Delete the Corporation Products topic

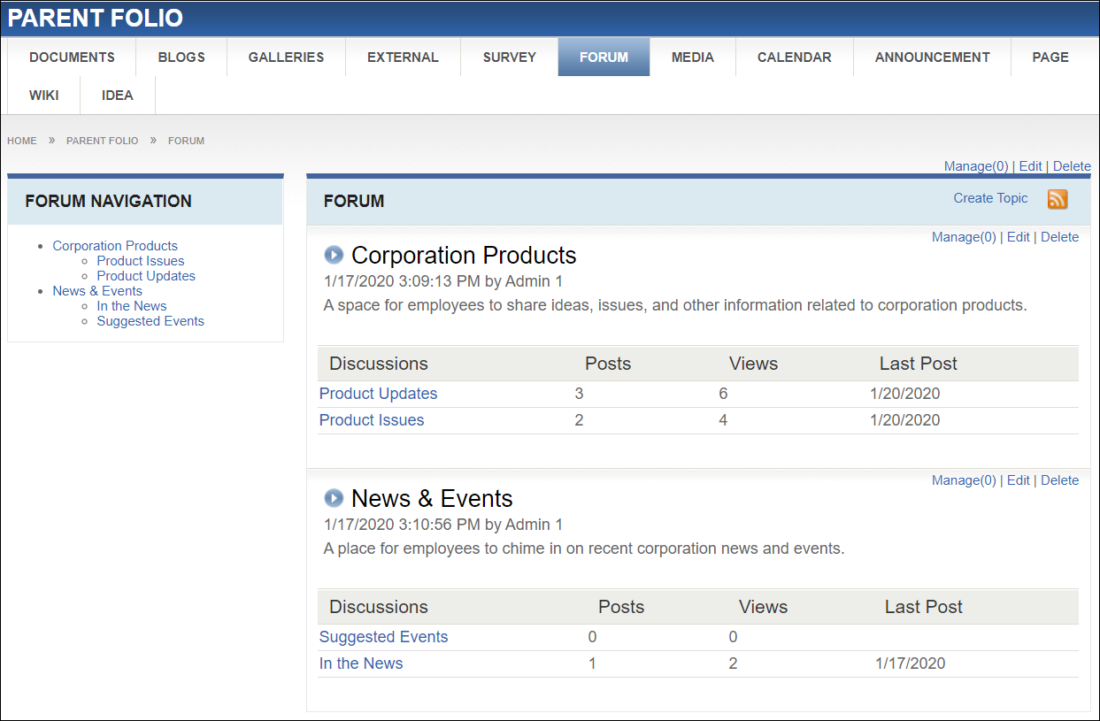click(1059, 237)
